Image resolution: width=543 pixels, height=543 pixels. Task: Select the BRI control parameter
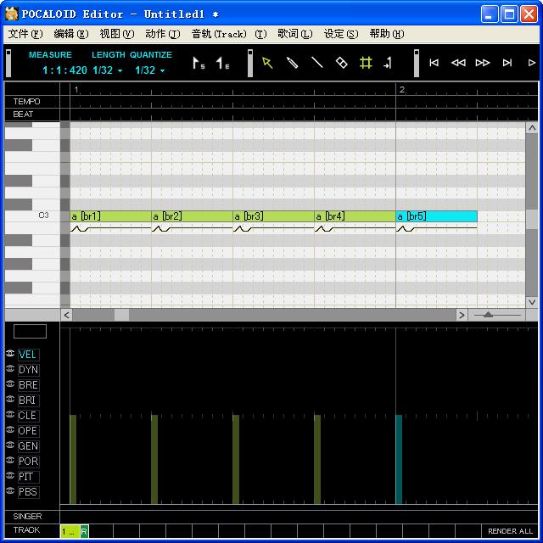pos(28,400)
